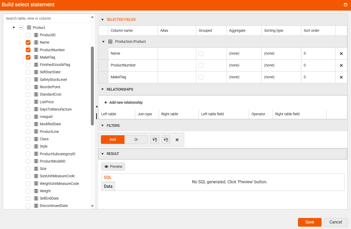
Task: Enable the ProductID column checkbox
Action: coord(28,35)
